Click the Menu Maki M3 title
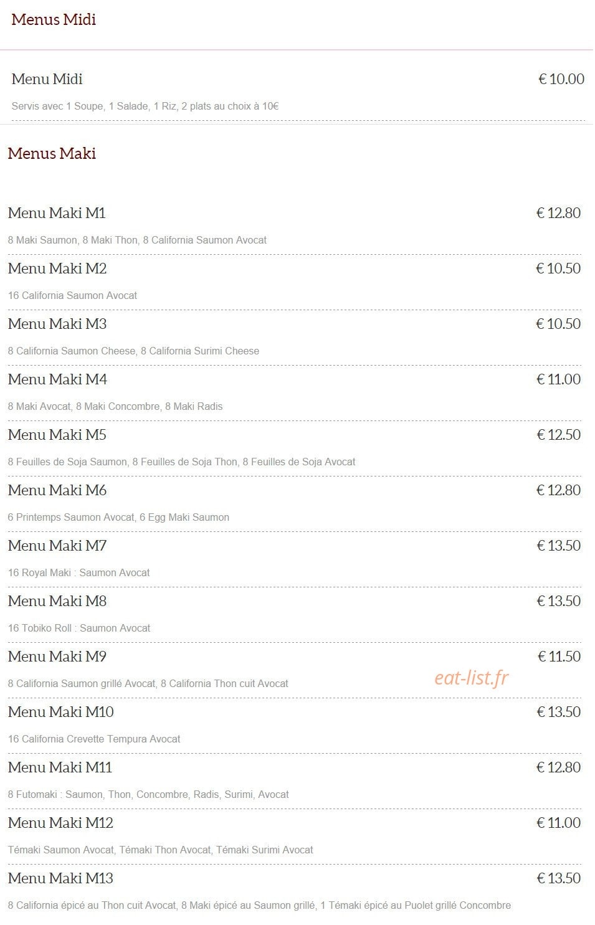Viewport: 595px width, 925px height. (x=57, y=324)
